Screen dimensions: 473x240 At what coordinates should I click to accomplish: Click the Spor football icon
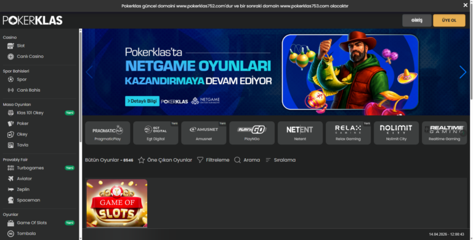[x=10, y=79]
